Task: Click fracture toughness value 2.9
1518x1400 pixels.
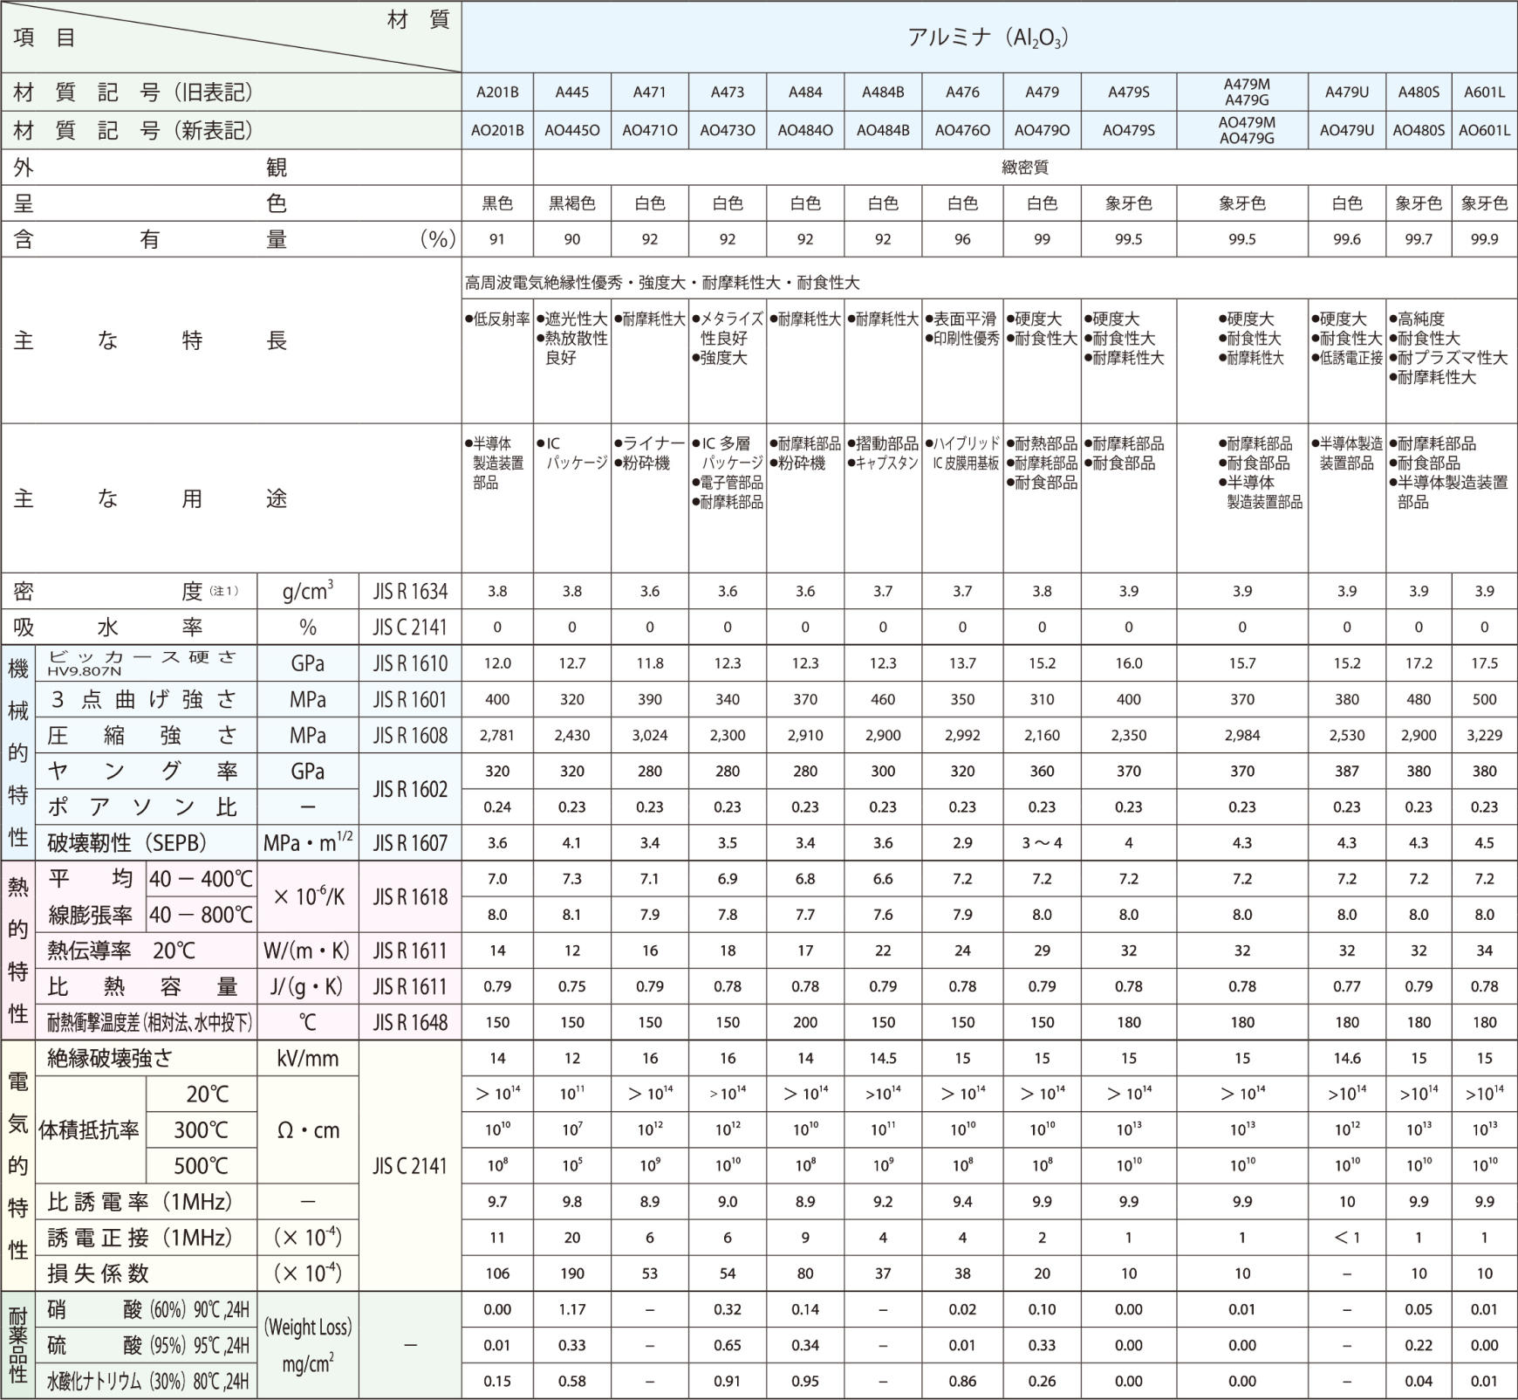Action: [962, 843]
